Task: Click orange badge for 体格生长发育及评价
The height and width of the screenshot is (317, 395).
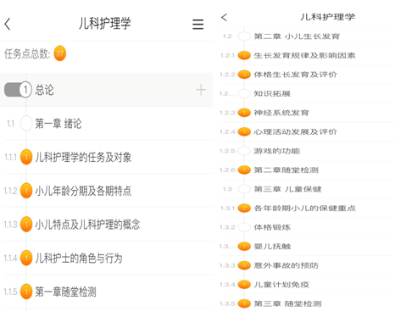Action: (244, 75)
